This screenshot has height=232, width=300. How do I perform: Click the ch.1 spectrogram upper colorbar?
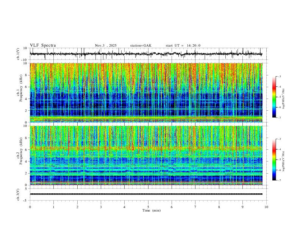click(x=274, y=97)
